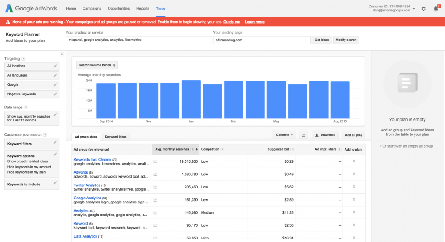Add Keywords like: Chrome to plan
The image size is (445, 242).
[x=354, y=161]
